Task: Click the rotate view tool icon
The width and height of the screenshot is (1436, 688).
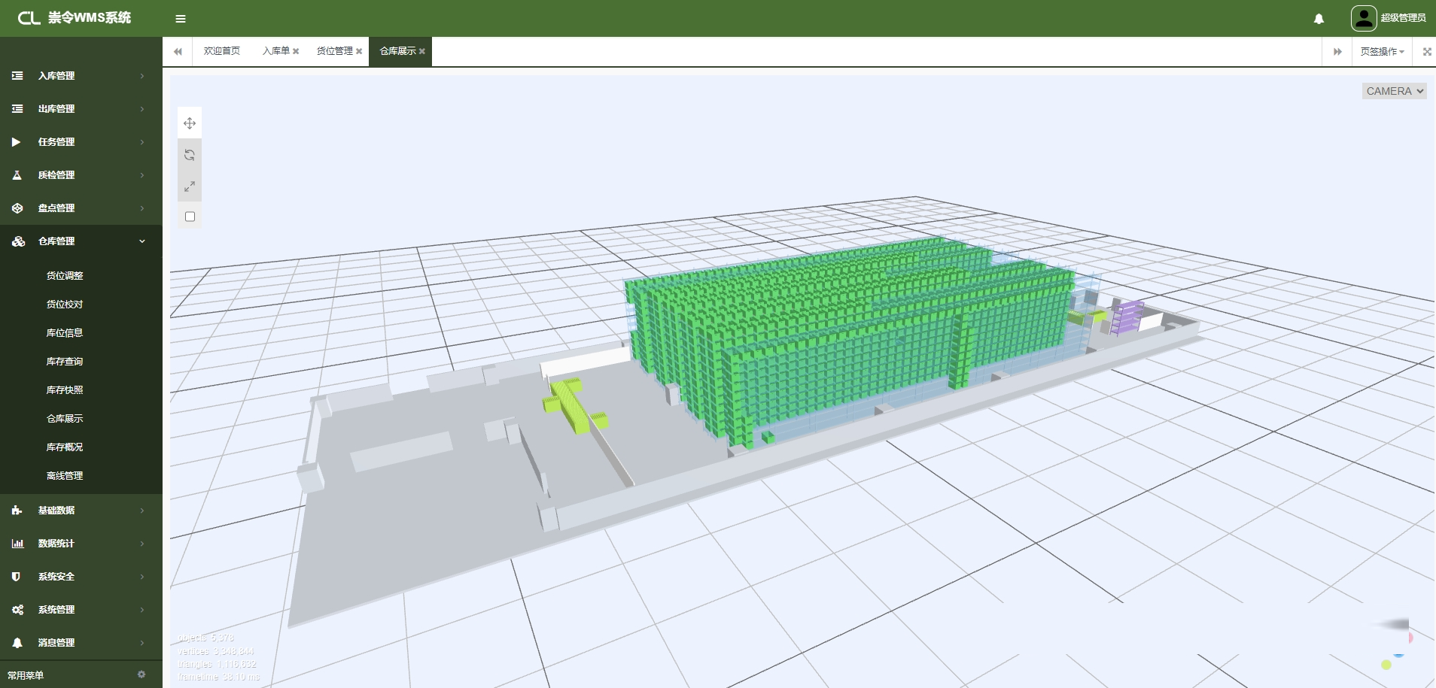Action: tap(190, 155)
